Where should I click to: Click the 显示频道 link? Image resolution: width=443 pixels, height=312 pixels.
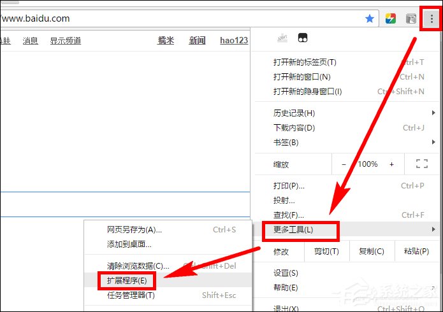(66, 41)
